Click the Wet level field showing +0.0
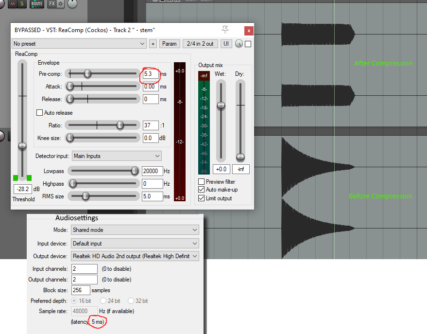 [222, 169]
